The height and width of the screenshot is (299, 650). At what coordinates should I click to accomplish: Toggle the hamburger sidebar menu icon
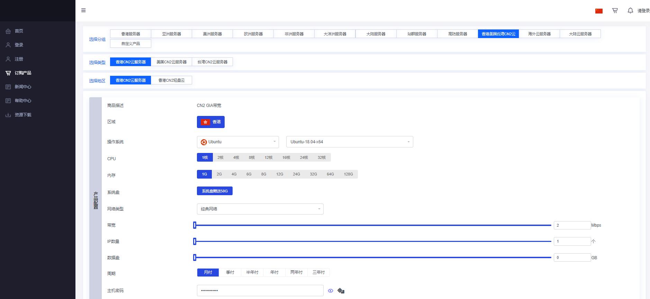tap(83, 10)
